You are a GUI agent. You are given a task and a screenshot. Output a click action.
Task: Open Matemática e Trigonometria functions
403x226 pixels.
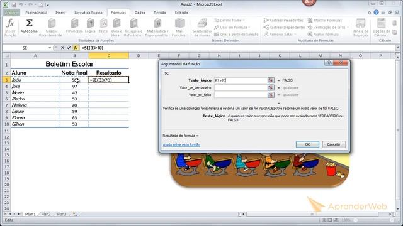pyautogui.click(x=157, y=28)
